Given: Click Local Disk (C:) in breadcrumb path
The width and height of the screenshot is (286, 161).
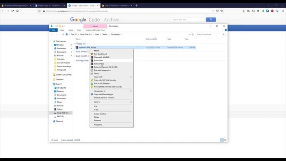Looking at the screenshot, I should pos(86,34).
